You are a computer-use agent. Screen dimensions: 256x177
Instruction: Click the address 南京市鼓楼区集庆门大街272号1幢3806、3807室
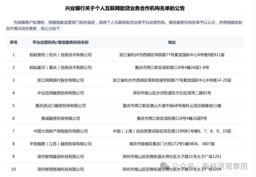(172, 144)
